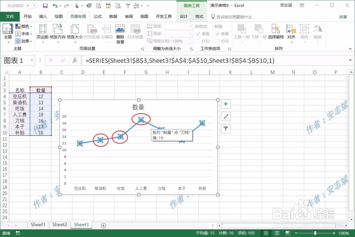Add a new sheet with plus icon
Image resolution: width=355 pixels, height=237 pixels.
click(x=103, y=225)
